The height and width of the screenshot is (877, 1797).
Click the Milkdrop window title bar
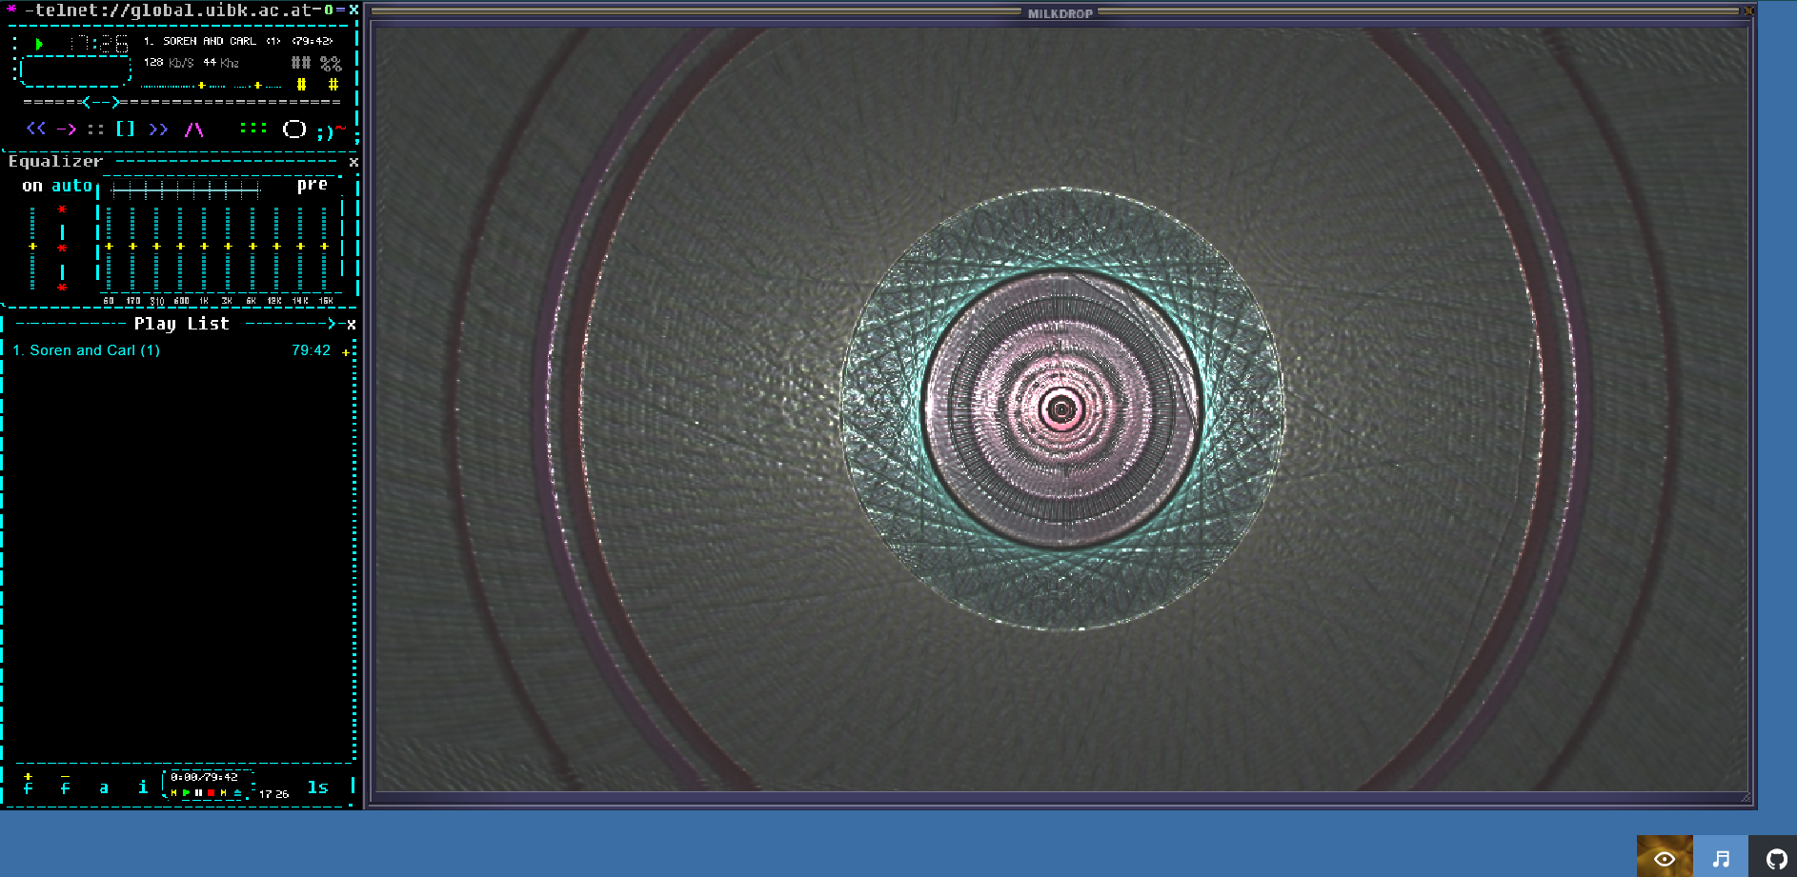[x=1060, y=13]
